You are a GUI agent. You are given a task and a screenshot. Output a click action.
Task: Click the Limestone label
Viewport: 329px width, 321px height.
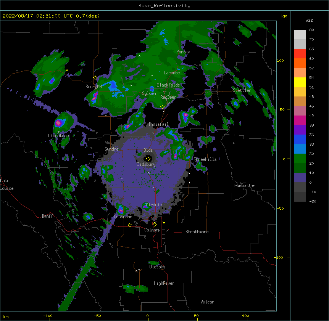58,136
